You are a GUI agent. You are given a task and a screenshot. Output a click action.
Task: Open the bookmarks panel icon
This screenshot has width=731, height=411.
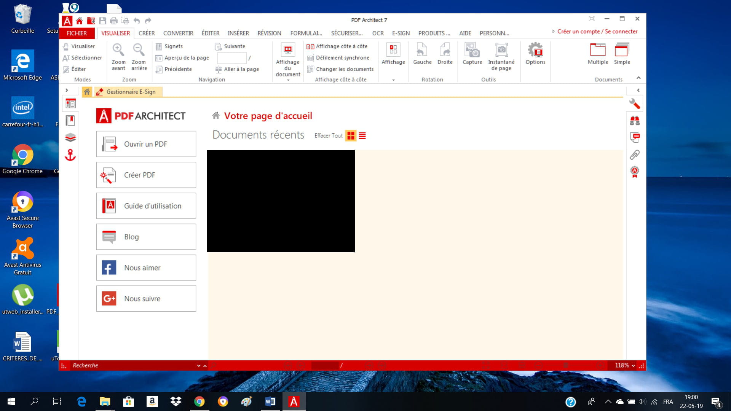coord(70,121)
